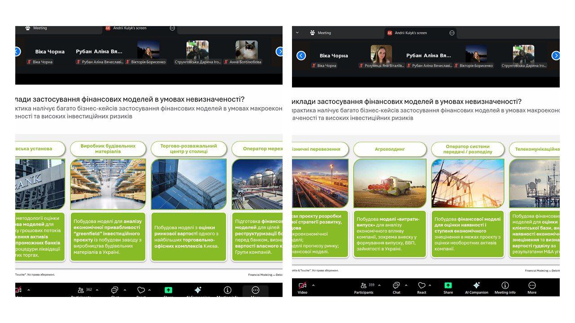Switch to the Meeting tab in right screenshot
The height and width of the screenshot is (323, 575).
point(320,33)
